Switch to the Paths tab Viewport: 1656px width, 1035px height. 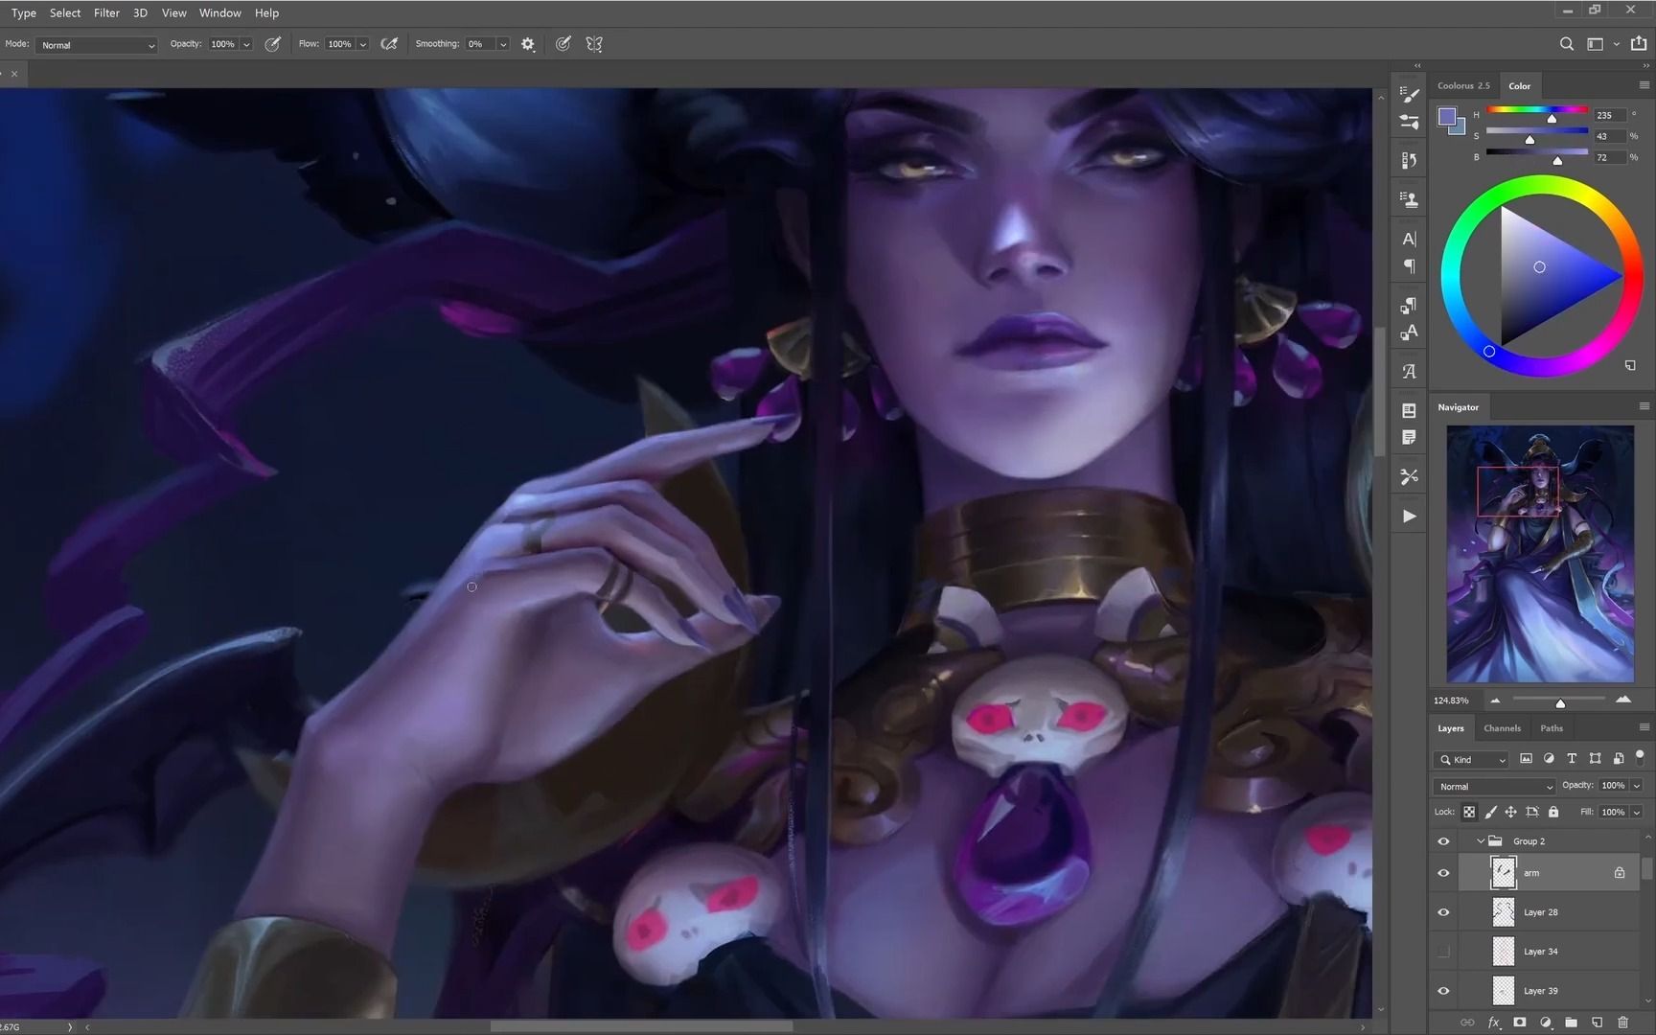point(1552,728)
